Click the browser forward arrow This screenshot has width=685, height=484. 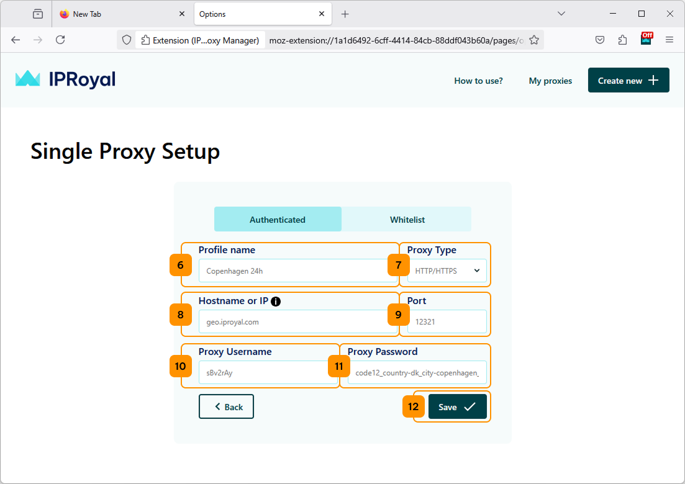(x=38, y=40)
